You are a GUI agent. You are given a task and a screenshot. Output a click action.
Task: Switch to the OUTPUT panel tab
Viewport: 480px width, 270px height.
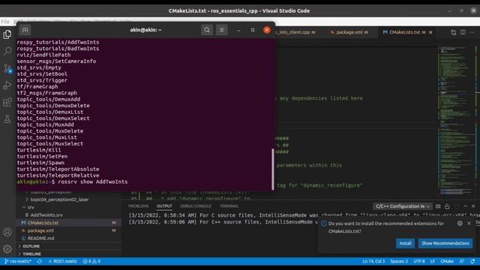click(164, 206)
